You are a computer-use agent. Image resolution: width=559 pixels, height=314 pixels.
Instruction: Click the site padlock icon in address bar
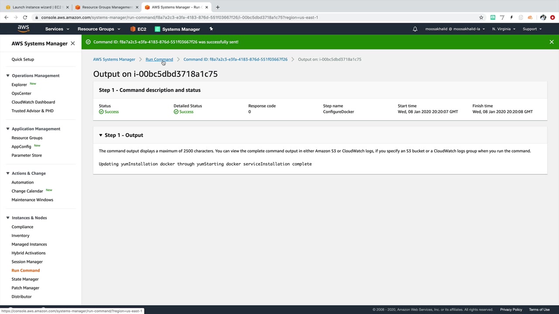click(37, 17)
